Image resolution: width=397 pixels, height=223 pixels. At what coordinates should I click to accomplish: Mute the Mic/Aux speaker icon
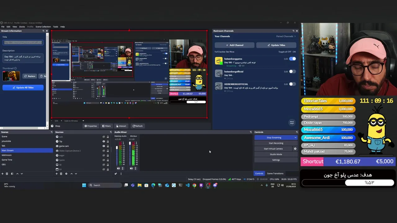click(x=131, y=168)
